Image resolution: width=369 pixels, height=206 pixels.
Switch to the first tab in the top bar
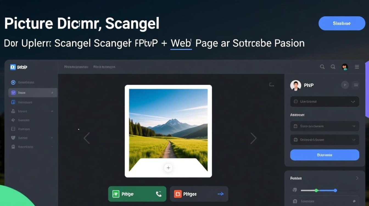point(76,67)
